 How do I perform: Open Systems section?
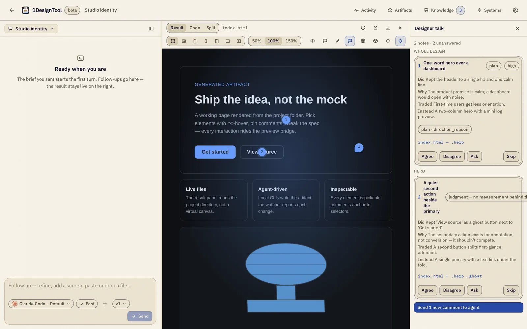click(489, 10)
